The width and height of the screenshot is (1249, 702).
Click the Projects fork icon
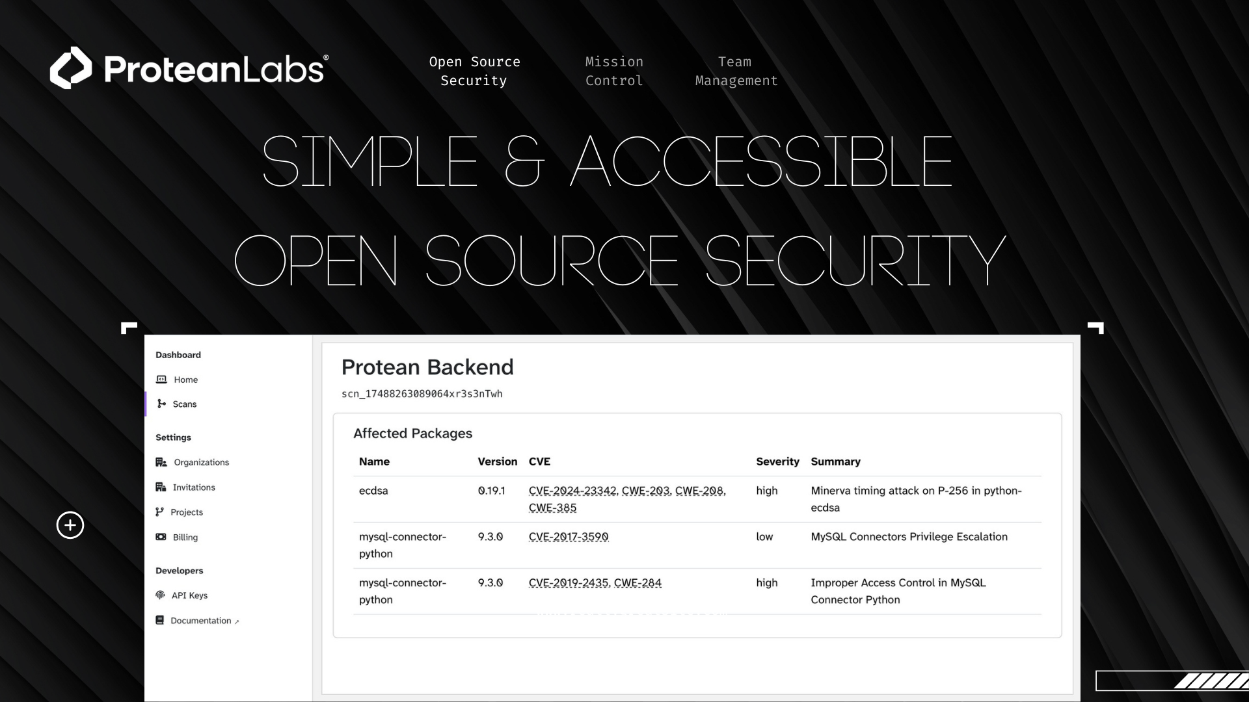(159, 512)
